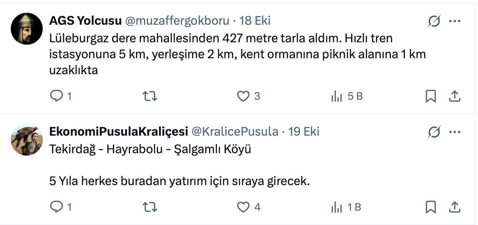Like EkonomiPusulaKraliçesi's tweet
This screenshot has height=225, width=478.
click(243, 207)
